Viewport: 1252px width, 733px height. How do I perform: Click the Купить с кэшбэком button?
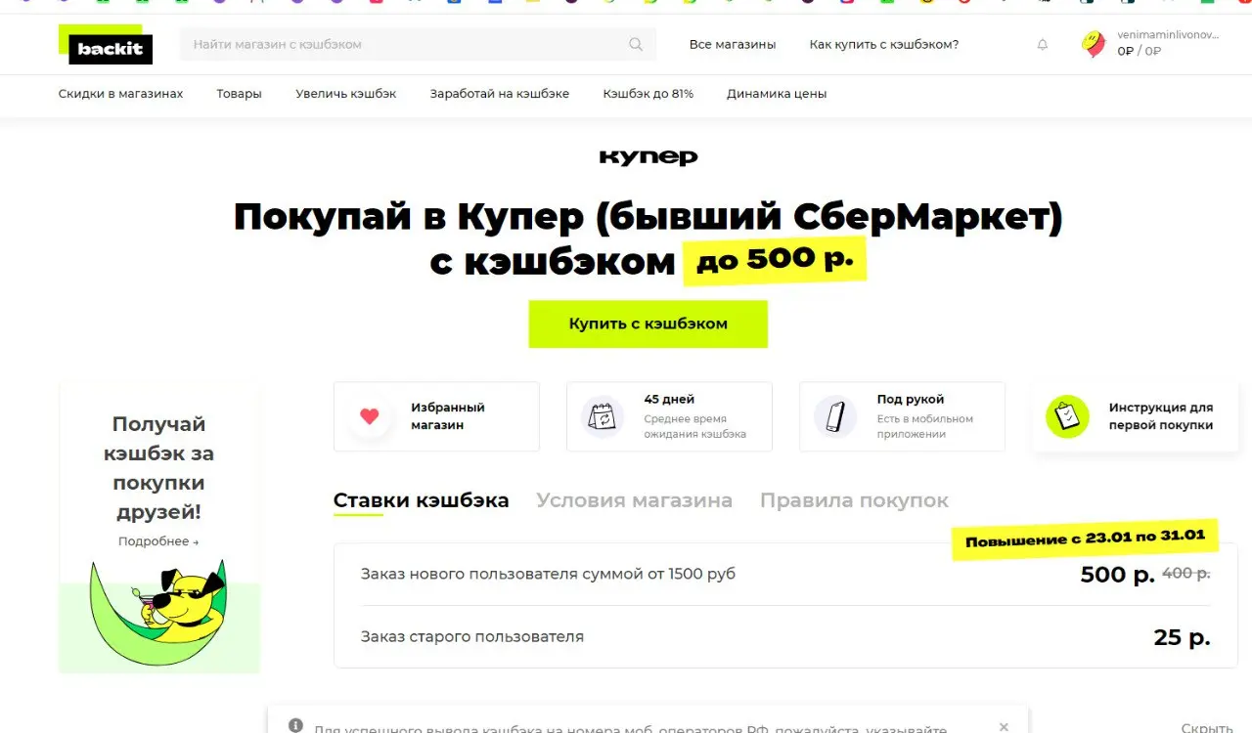(648, 323)
